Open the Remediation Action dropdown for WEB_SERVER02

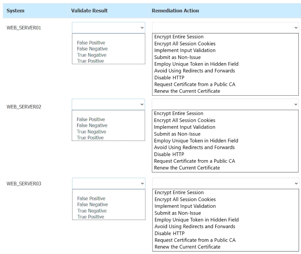[225, 104]
